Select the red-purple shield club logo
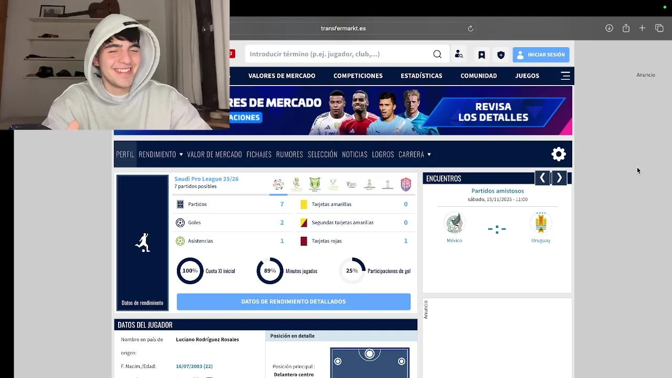This screenshot has height=378, width=672. (x=406, y=184)
